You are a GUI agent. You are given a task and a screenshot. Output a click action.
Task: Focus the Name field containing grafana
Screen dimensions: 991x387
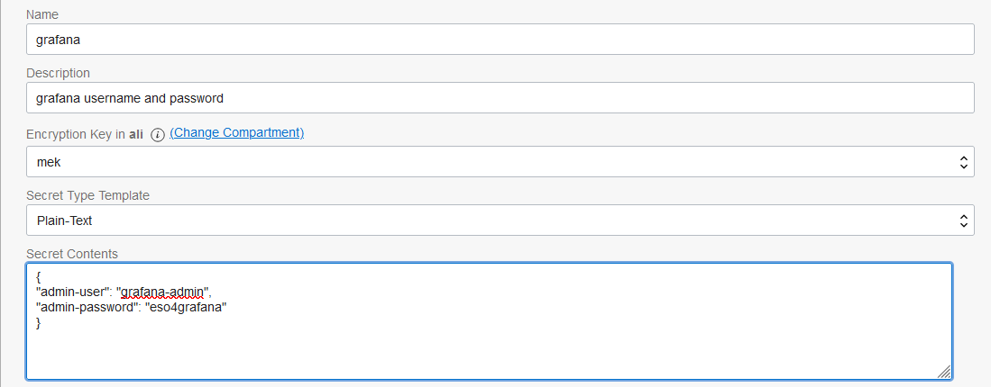pos(500,39)
